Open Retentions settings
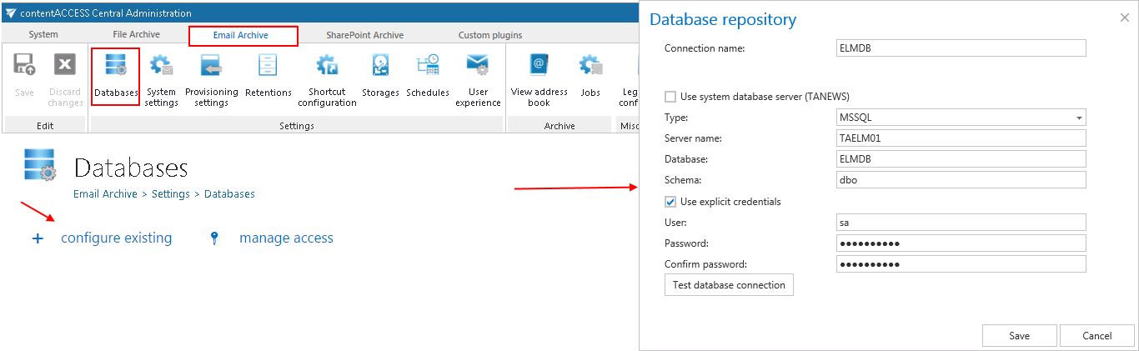 click(x=268, y=77)
